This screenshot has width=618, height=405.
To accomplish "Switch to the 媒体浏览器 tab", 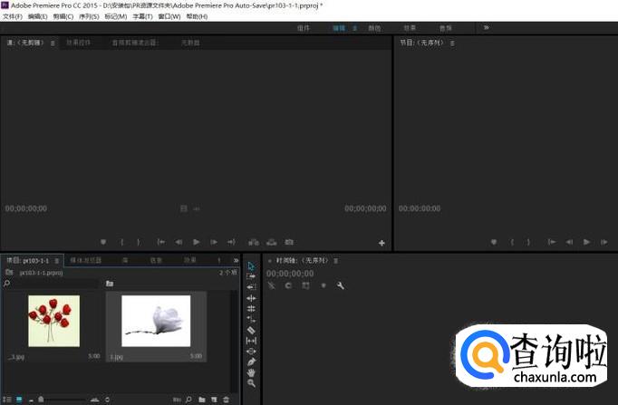I will tap(86, 260).
